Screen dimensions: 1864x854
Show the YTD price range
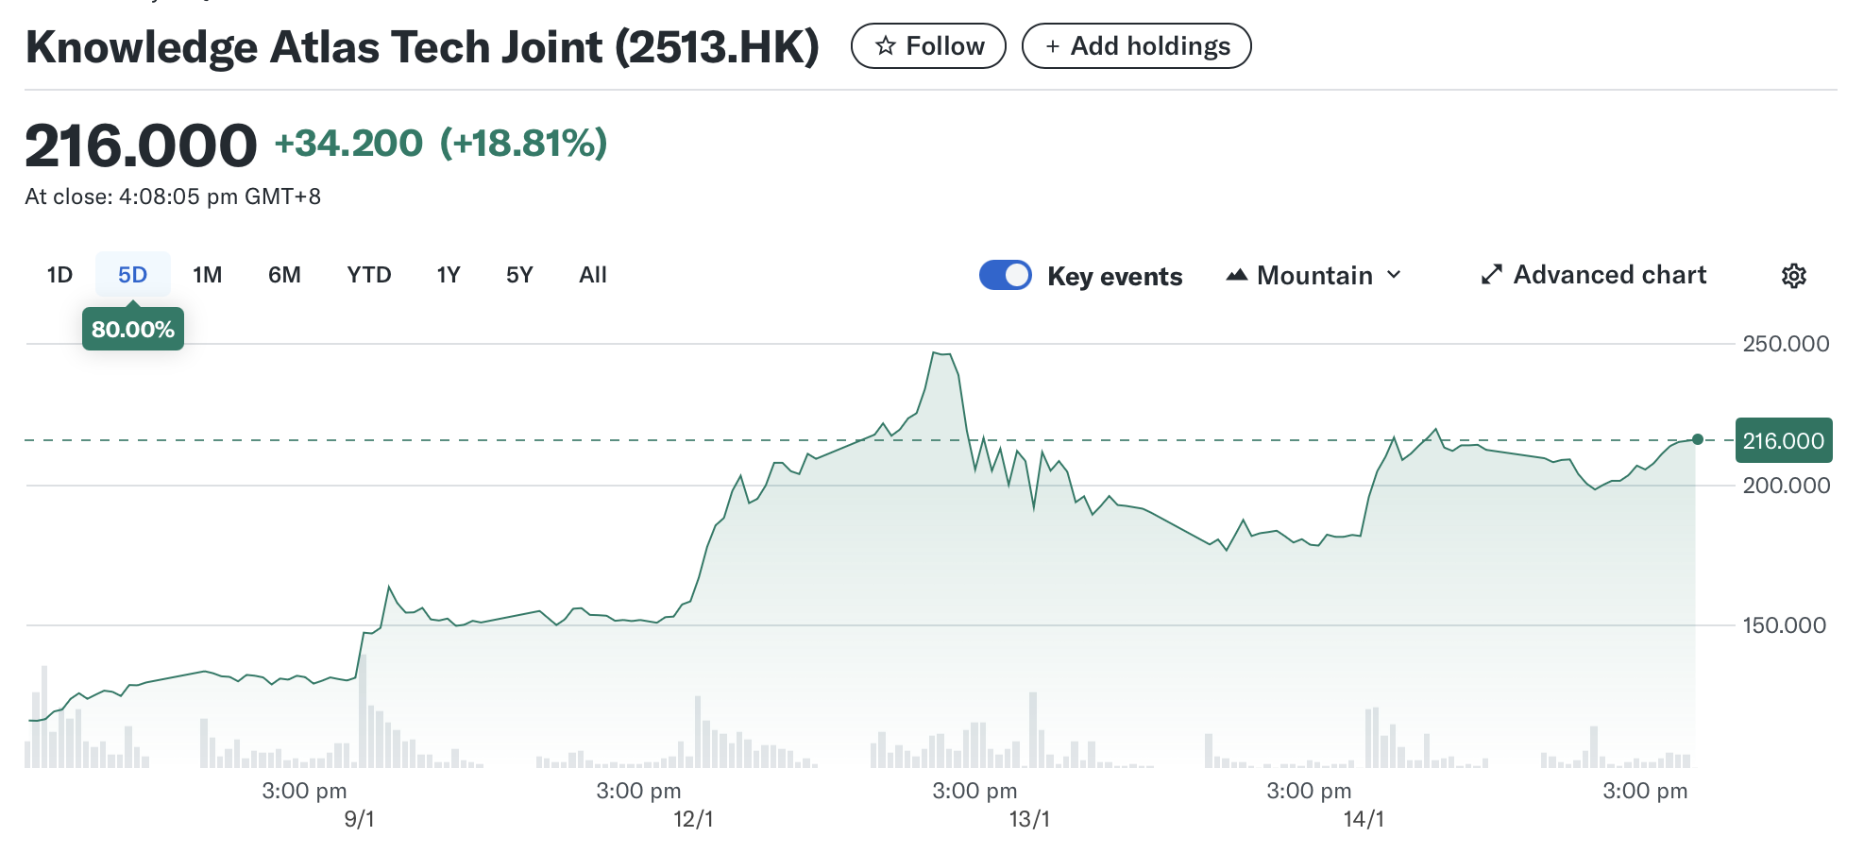click(368, 275)
